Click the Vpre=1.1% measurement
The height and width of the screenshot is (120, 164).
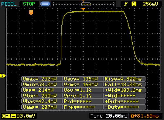[78, 96]
